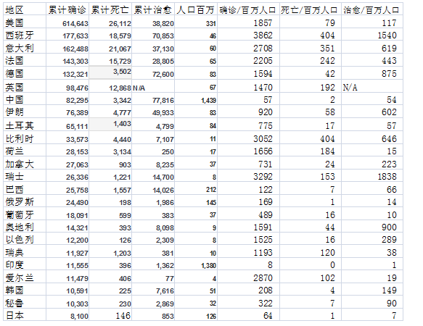Click the 印度 population cell 1,380
Screen dimensions: 423x326
click(196, 264)
